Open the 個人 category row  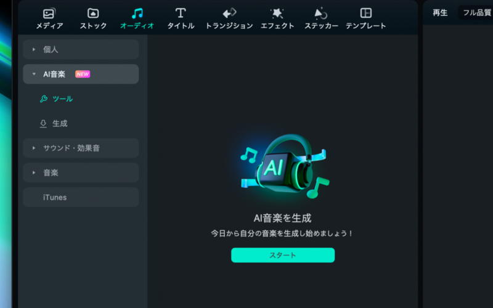coord(81,49)
